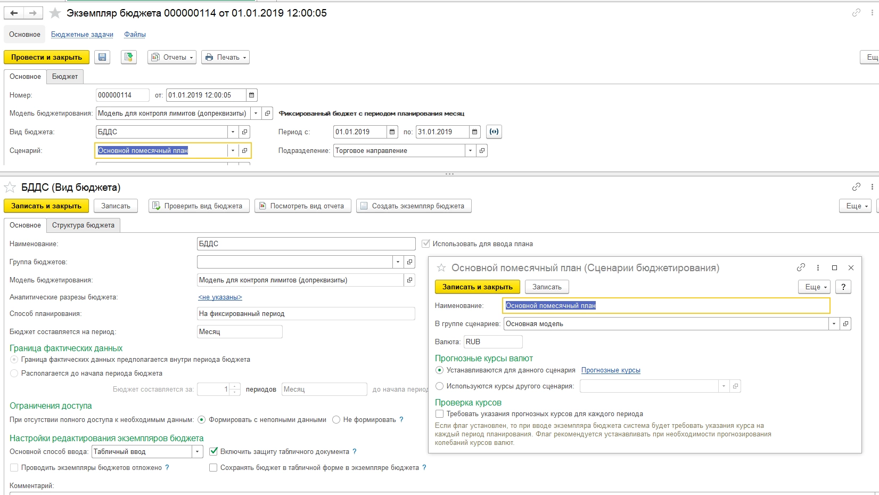Click the Провести и закрыть button

(46, 57)
